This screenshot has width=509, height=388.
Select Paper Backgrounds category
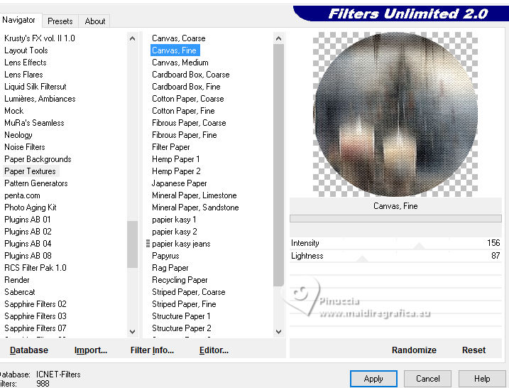(x=38, y=159)
